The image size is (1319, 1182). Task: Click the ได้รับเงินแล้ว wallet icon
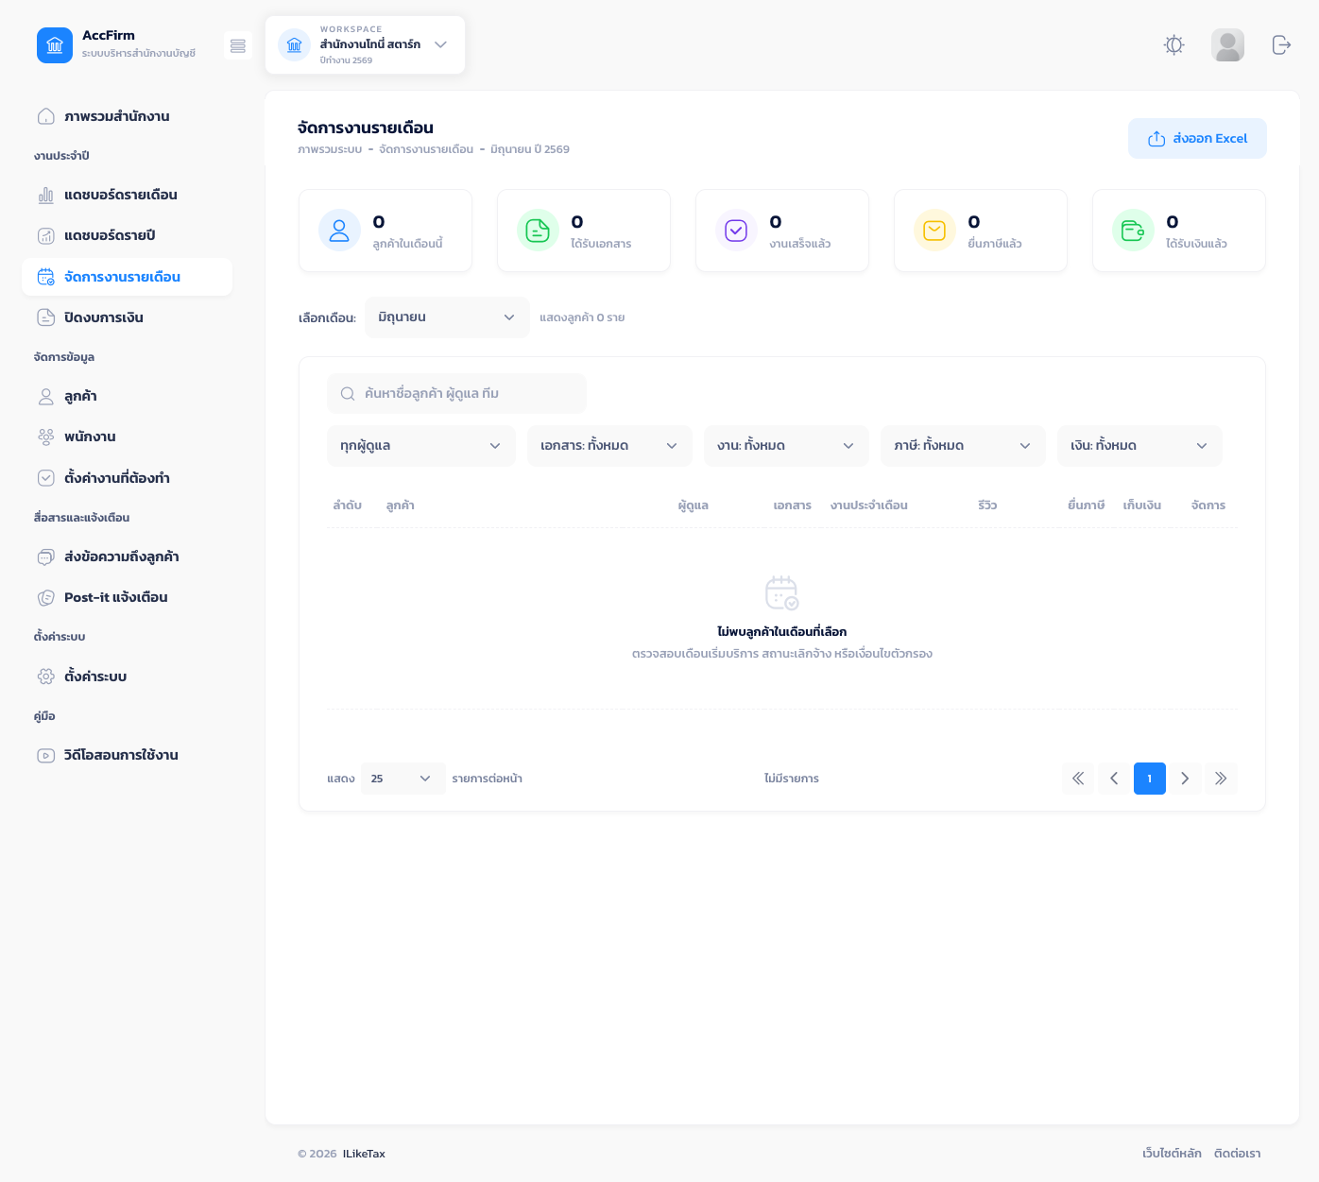pyautogui.click(x=1133, y=230)
